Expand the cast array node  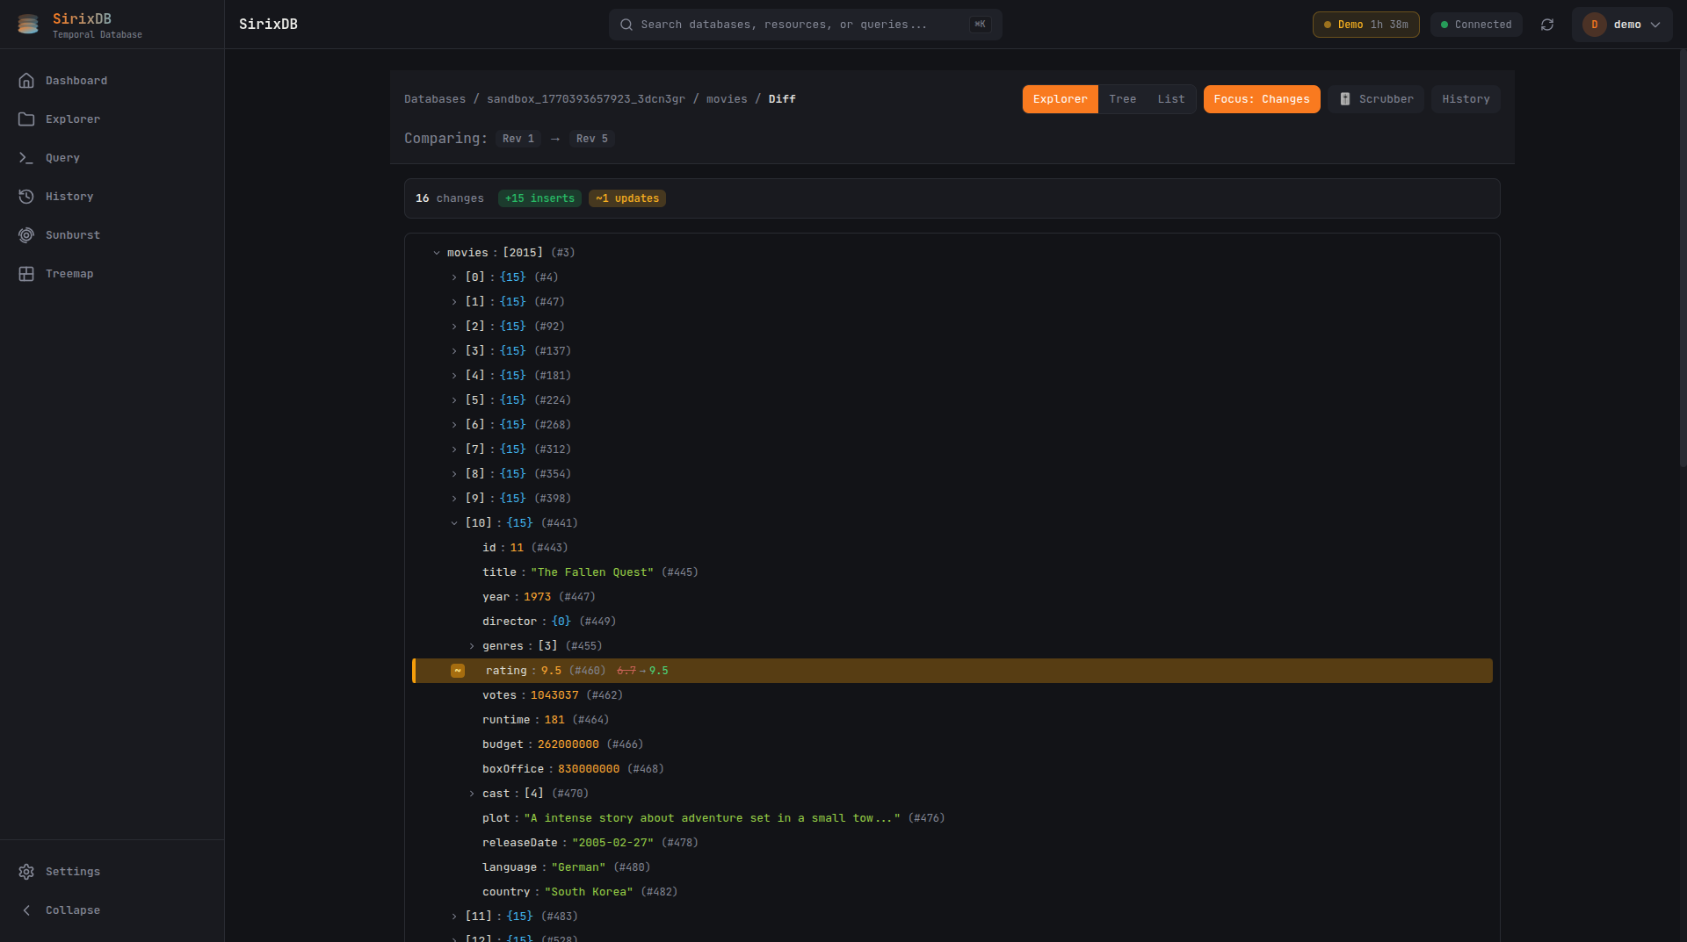[471, 793]
